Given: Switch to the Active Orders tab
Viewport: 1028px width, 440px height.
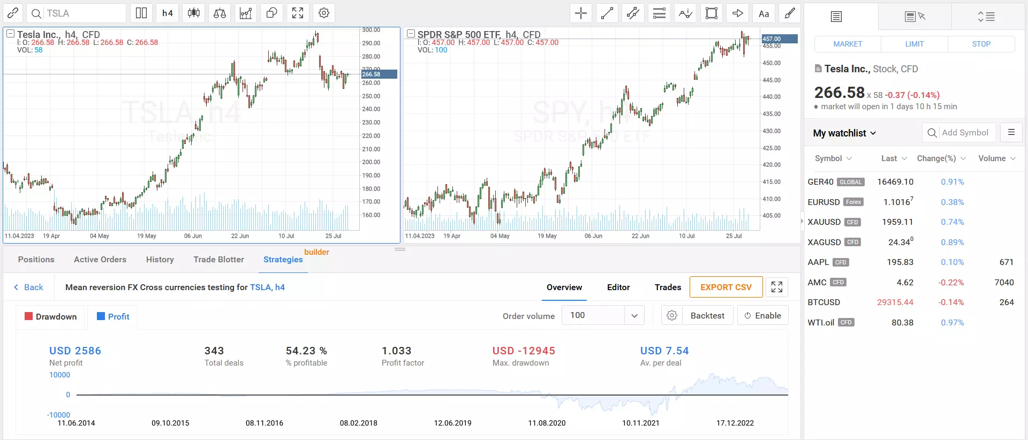Looking at the screenshot, I should (100, 260).
